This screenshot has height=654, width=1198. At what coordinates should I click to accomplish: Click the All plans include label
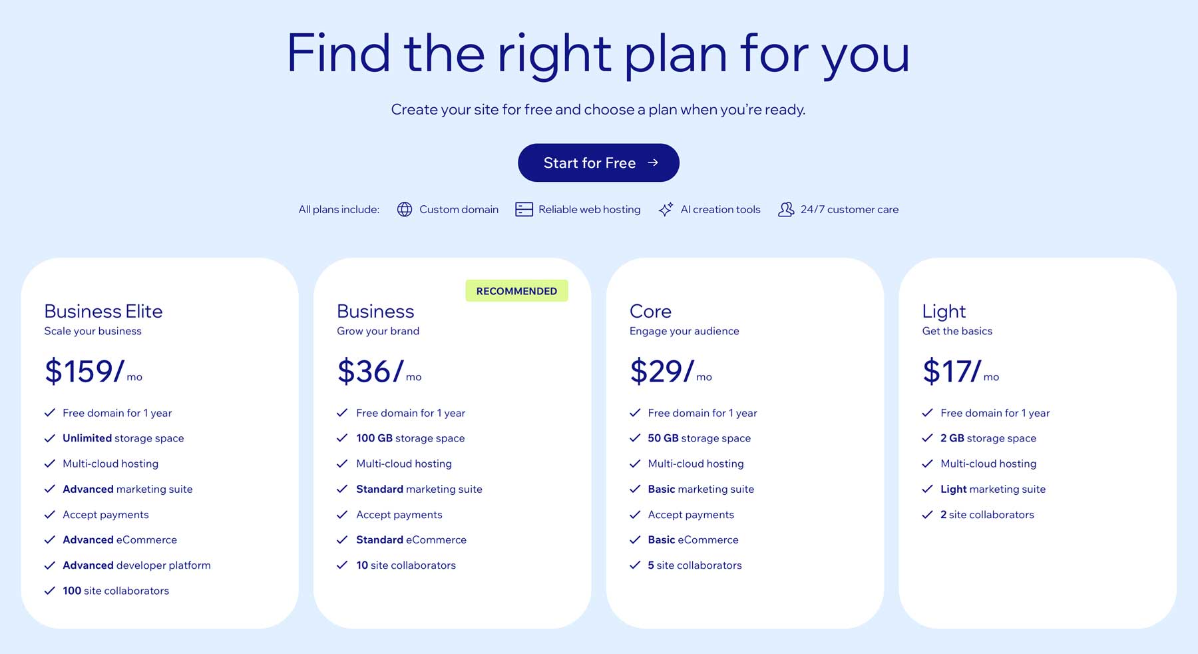(x=339, y=209)
